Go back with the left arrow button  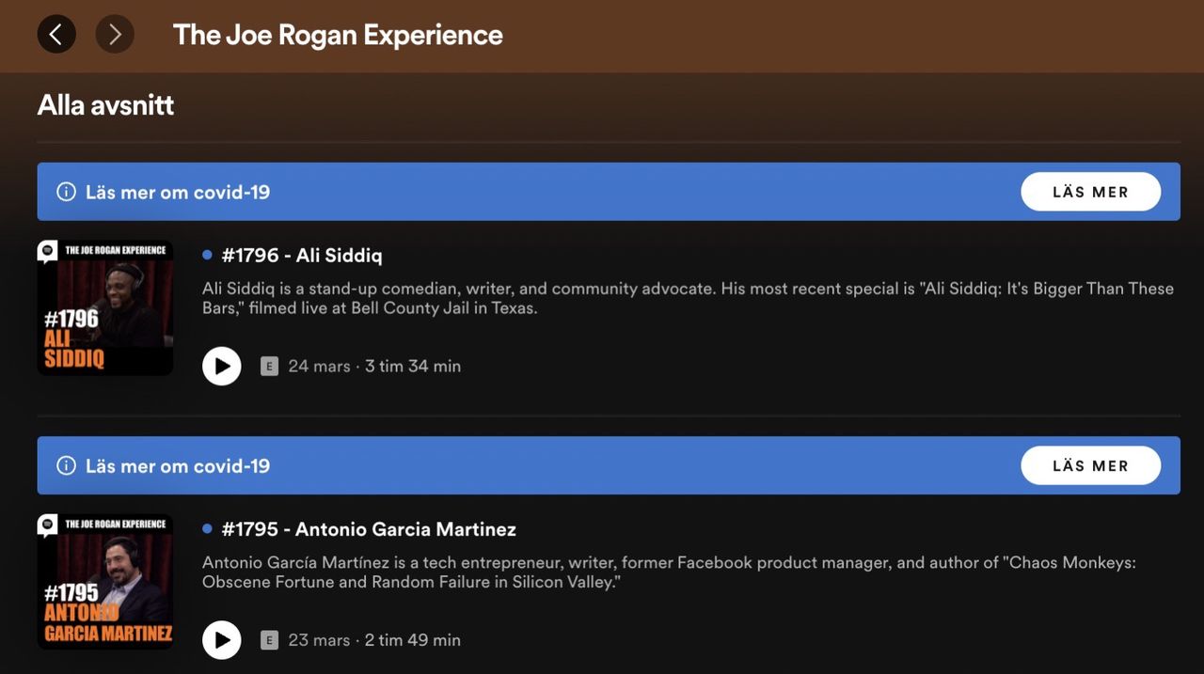click(56, 35)
